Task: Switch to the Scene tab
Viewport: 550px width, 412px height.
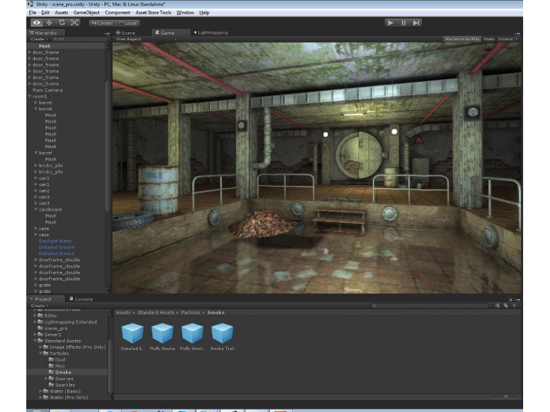Action: [x=126, y=33]
